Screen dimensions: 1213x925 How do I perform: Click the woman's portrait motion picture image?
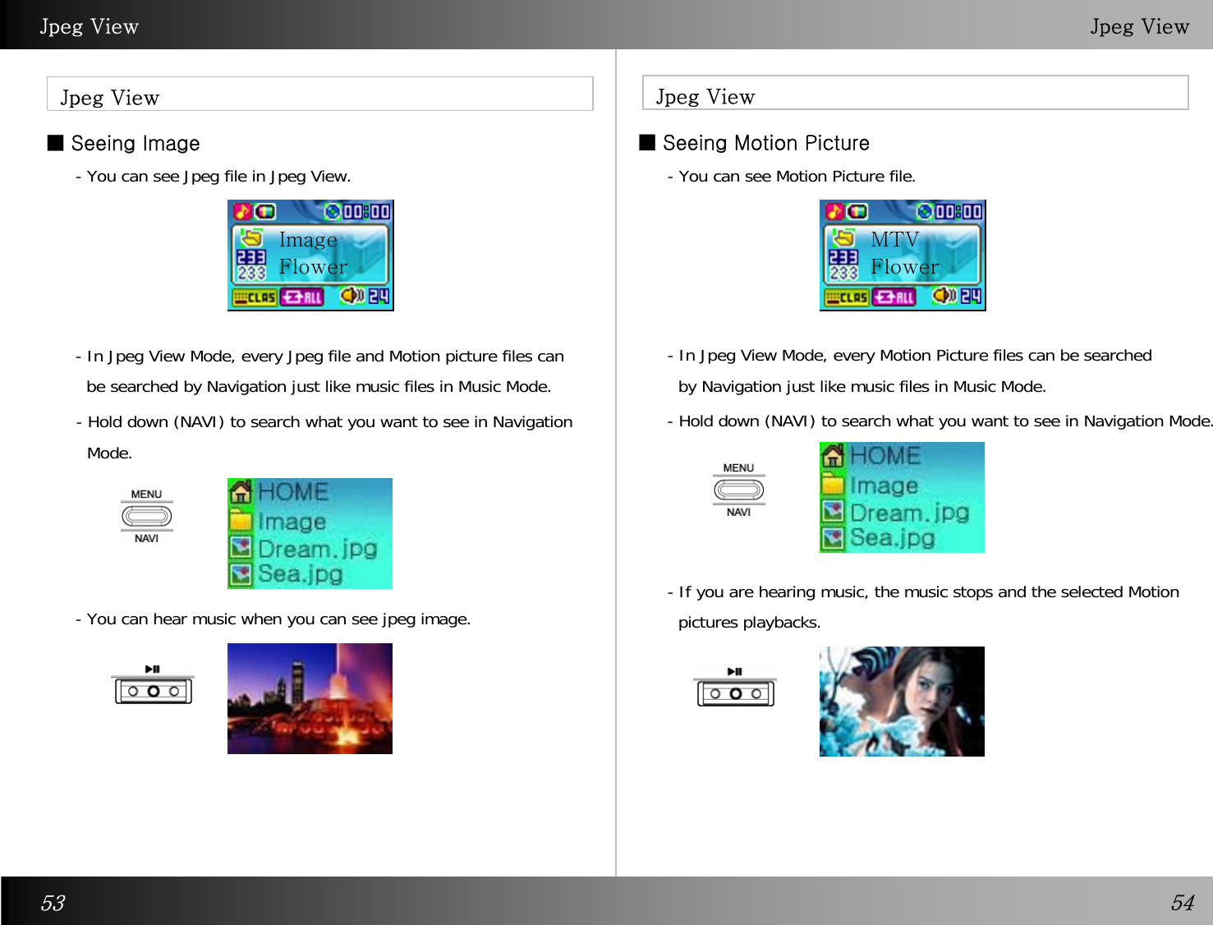[x=902, y=702]
